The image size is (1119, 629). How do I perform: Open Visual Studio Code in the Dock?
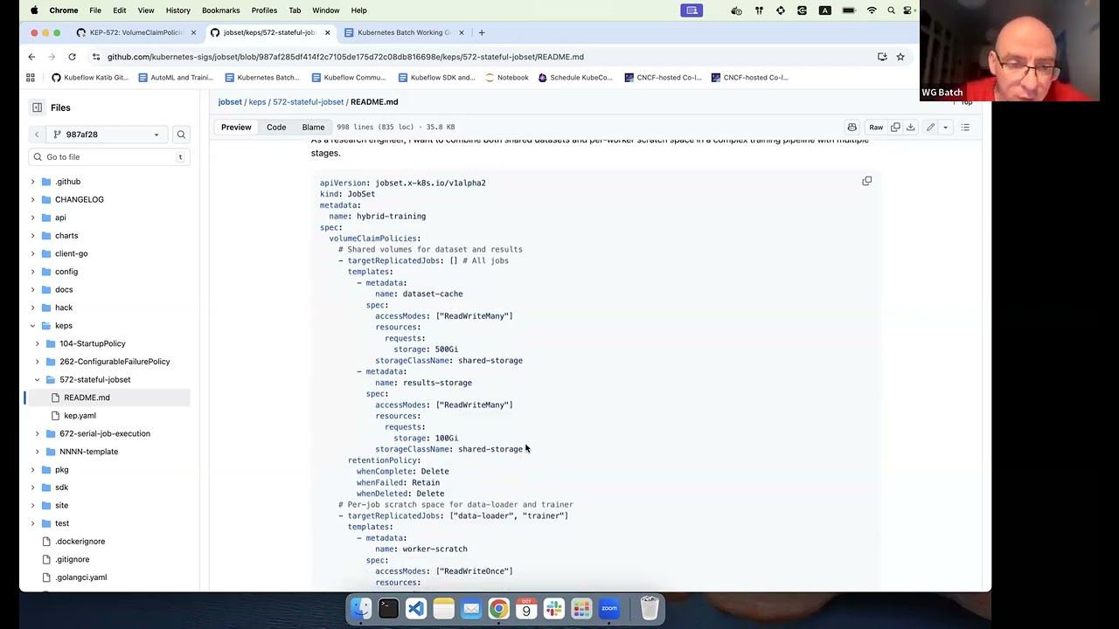click(x=416, y=608)
